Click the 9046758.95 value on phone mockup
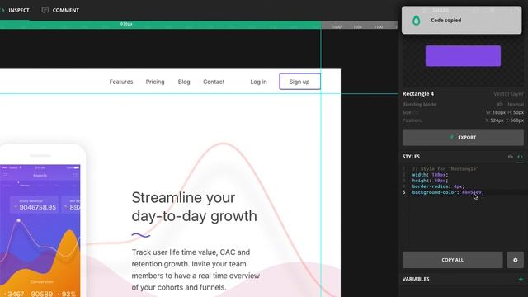Viewport: 528px width, 297px height. pyautogui.click(x=38, y=207)
